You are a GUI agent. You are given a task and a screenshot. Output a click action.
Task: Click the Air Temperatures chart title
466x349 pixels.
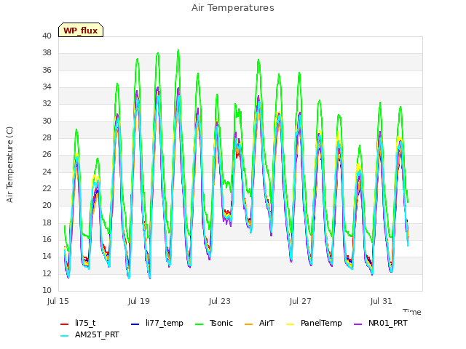tap(233, 8)
